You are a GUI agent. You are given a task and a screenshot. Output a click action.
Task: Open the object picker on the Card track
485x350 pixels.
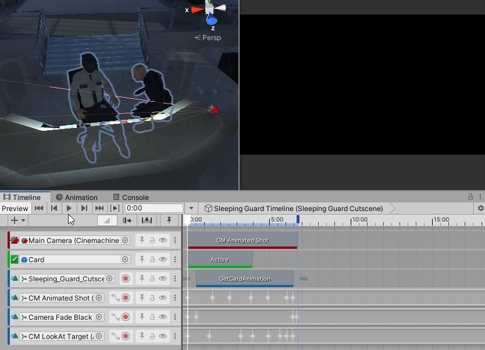tap(126, 259)
